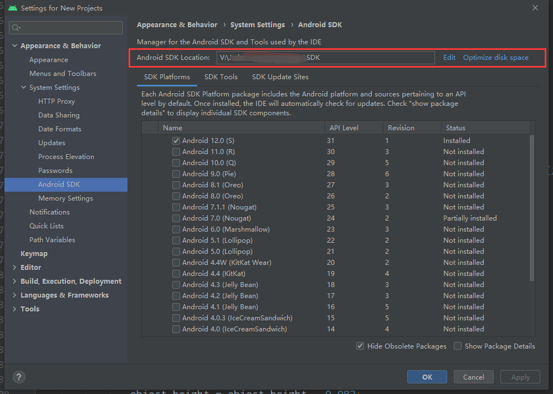This screenshot has width=553, height=394.
Task: Check the Android 8.1 (Oreo) checkbox
Action: pos(176,185)
